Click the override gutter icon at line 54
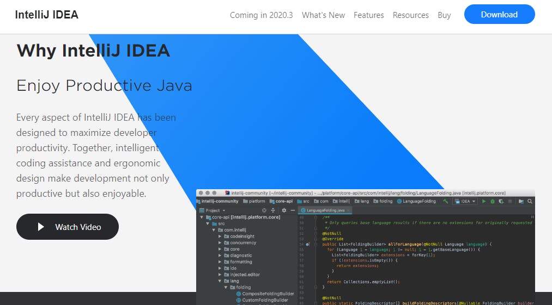Screen dimensions: 552x305 [x=307, y=244]
